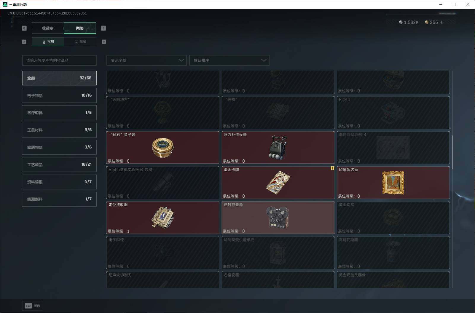View the 资料情报 category
The width and height of the screenshot is (475, 313).
(x=59, y=182)
